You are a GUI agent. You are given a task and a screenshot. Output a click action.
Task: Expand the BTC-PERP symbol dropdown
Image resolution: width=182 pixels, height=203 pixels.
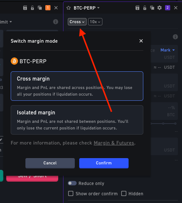pos(87,8)
